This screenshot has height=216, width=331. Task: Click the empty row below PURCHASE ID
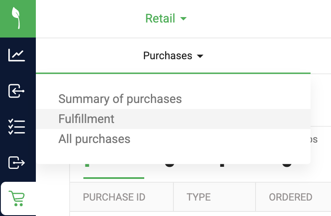(121, 213)
